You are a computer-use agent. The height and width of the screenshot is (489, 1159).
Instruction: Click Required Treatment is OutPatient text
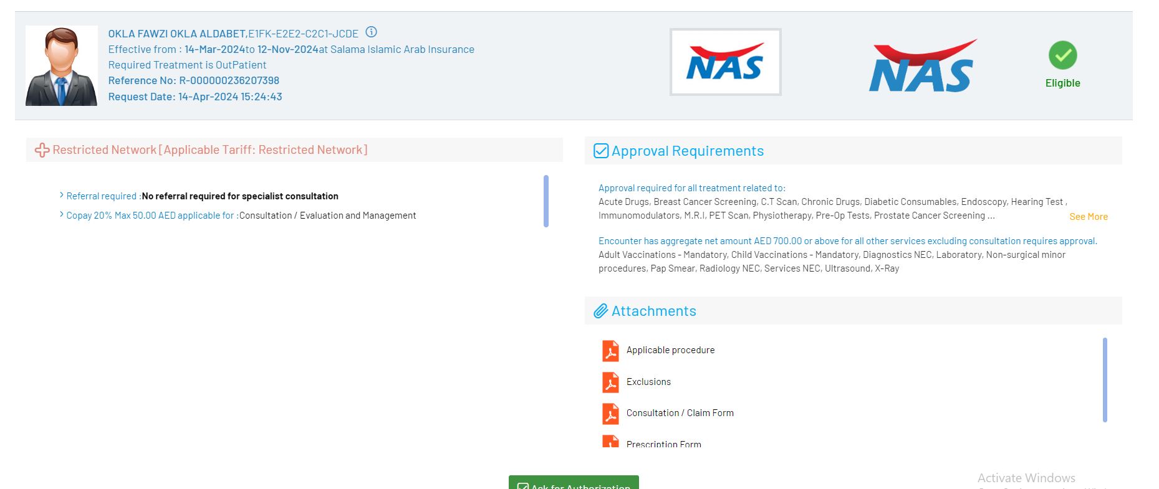(x=187, y=65)
